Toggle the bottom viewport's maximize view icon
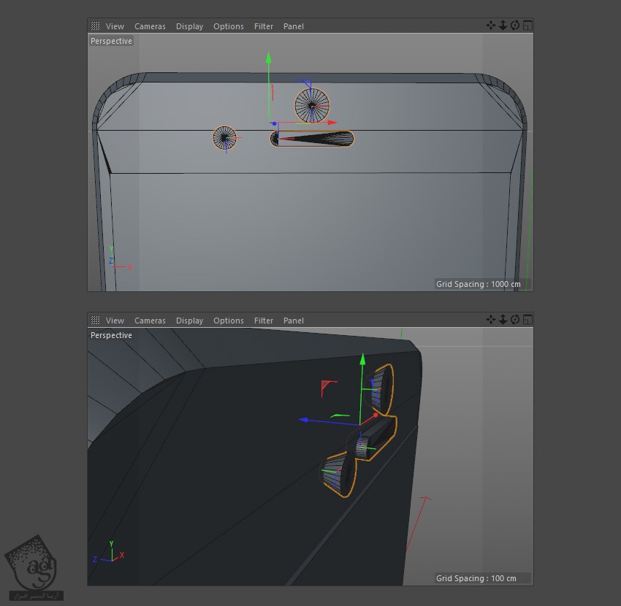621x606 pixels. point(527,320)
